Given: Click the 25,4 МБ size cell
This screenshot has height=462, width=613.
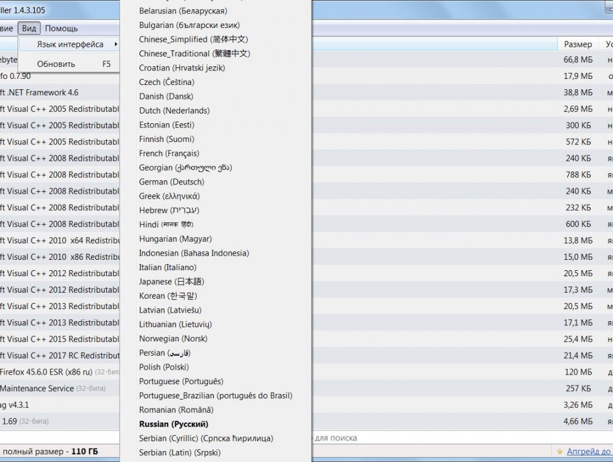Looking at the screenshot, I should point(578,339).
